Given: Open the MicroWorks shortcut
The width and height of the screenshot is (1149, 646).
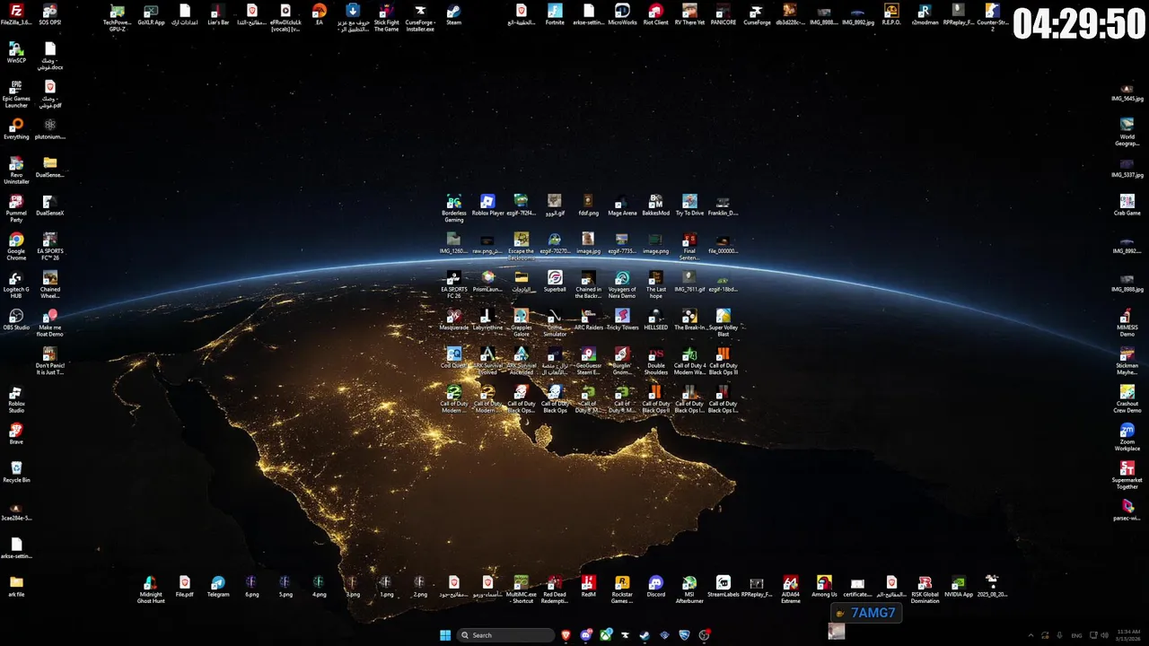Looking at the screenshot, I should tap(622, 14).
